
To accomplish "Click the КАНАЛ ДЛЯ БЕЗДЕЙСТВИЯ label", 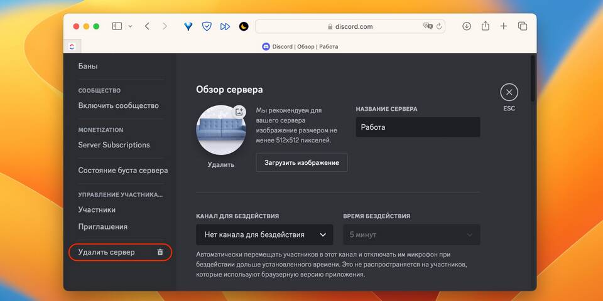I will [x=237, y=216].
